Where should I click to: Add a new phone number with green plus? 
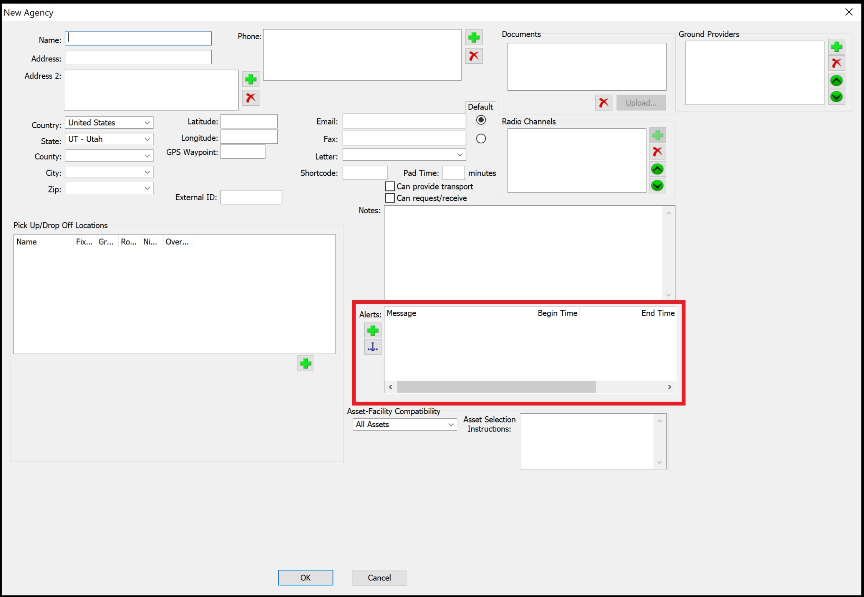point(474,38)
